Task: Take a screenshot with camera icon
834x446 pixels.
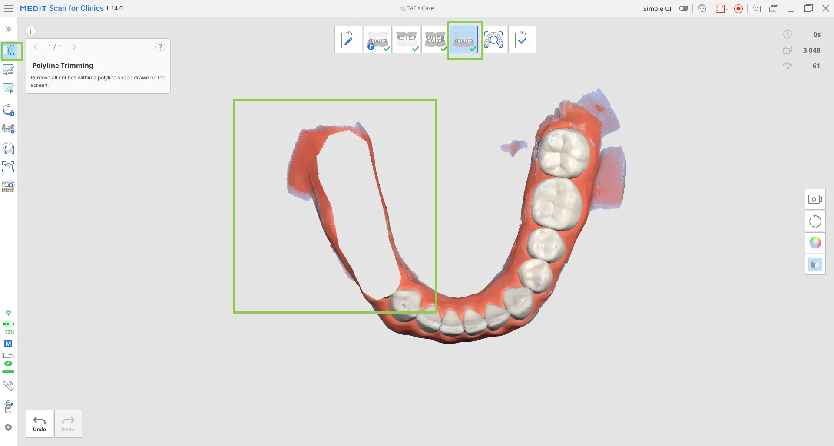Action: 756,8
